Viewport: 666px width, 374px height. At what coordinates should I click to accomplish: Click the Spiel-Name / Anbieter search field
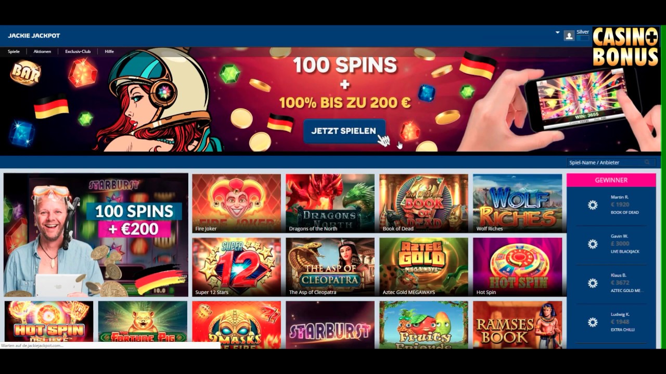pos(611,163)
